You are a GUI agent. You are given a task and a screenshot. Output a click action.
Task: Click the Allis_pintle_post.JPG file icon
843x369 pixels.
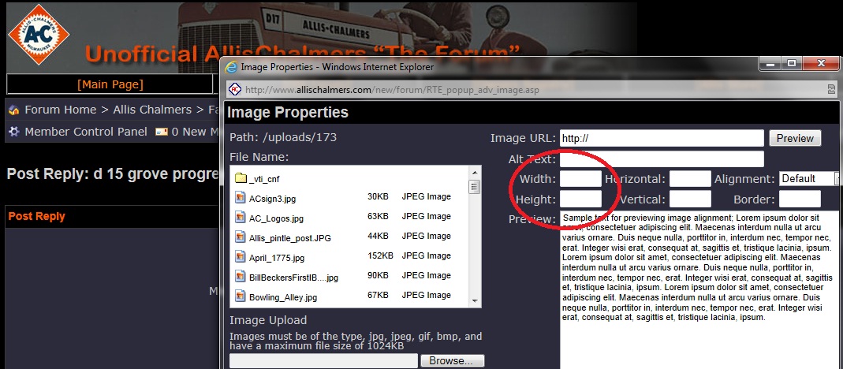click(x=241, y=237)
